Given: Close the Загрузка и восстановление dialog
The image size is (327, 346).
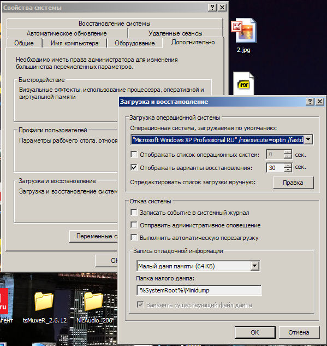Looking at the screenshot, I should tap(320, 102).
